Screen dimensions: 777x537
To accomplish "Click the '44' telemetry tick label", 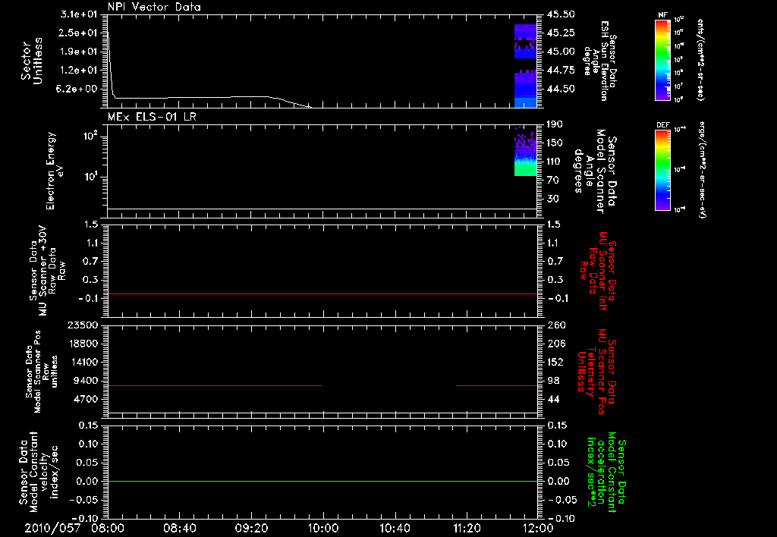I will pyautogui.click(x=553, y=399).
